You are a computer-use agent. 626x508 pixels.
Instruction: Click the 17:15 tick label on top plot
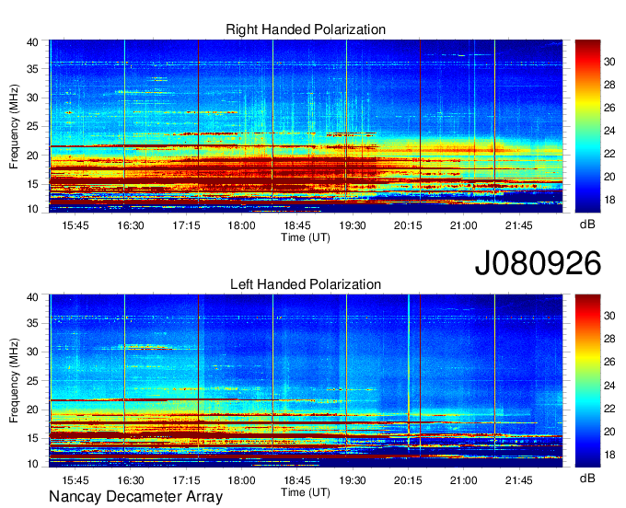click(x=186, y=225)
